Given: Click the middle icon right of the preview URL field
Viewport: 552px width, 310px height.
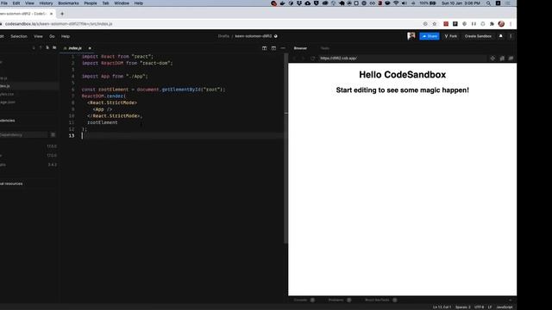Looking at the screenshot, I should tap(502, 59).
